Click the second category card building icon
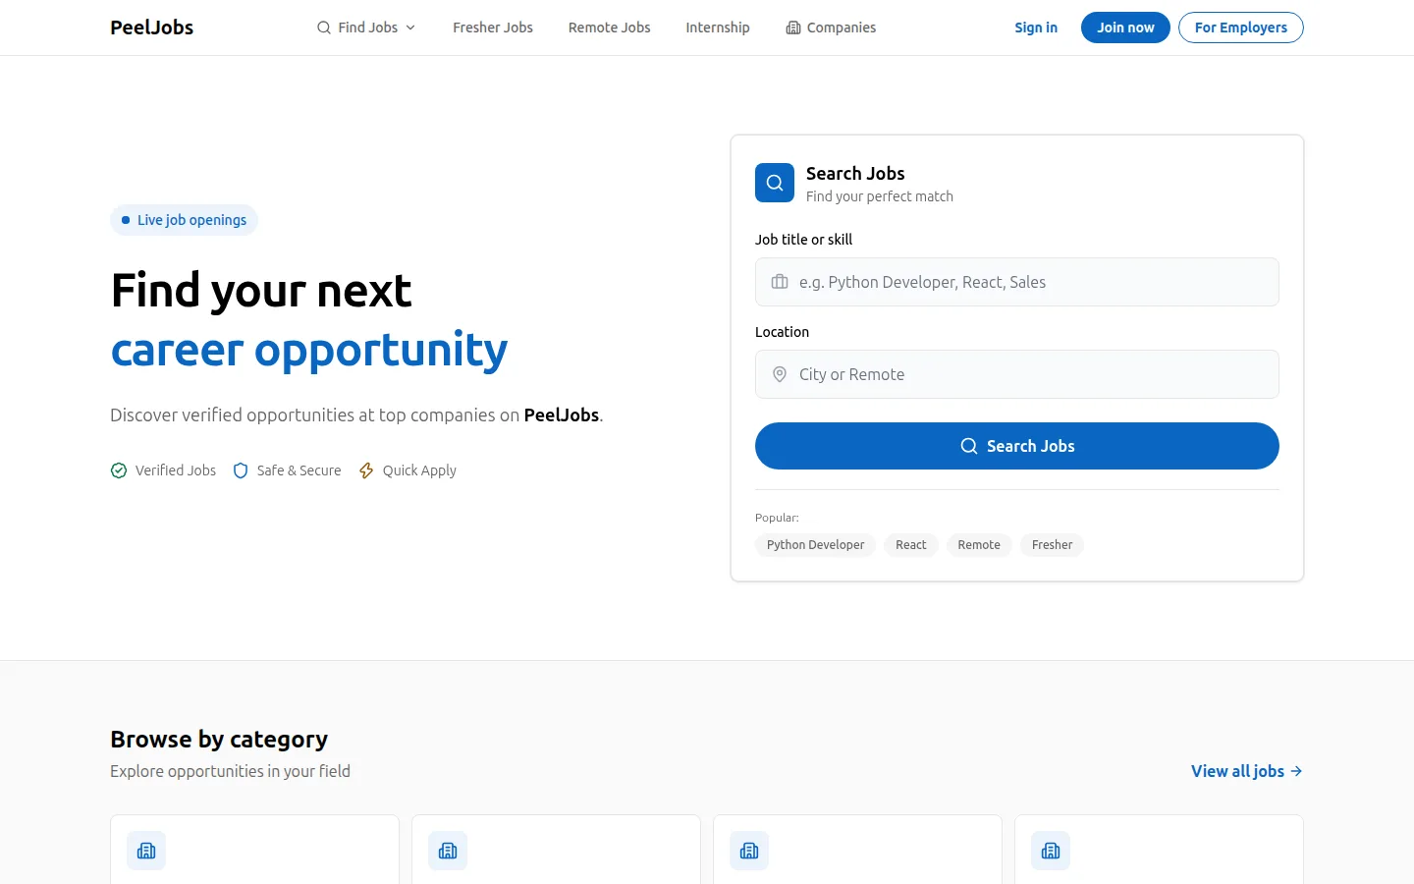Image resolution: width=1414 pixels, height=884 pixels. click(448, 851)
